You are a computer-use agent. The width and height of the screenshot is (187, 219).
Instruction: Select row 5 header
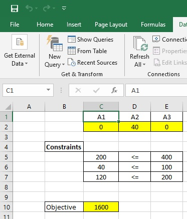[6, 157]
